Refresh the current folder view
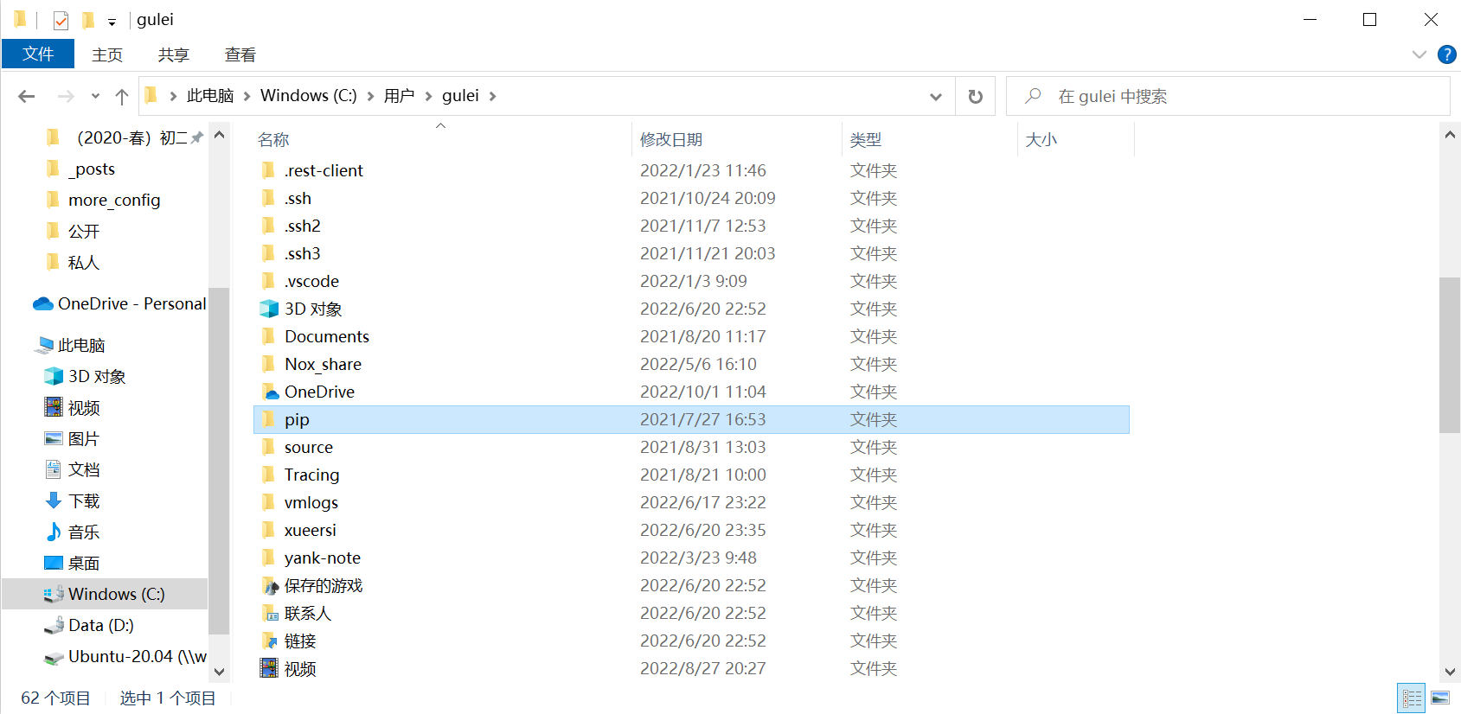Screen dimensions: 1461x714 click(976, 96)
